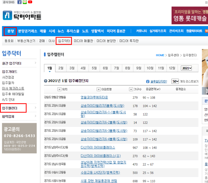Select the 2월 tab

tap(61, 68)
